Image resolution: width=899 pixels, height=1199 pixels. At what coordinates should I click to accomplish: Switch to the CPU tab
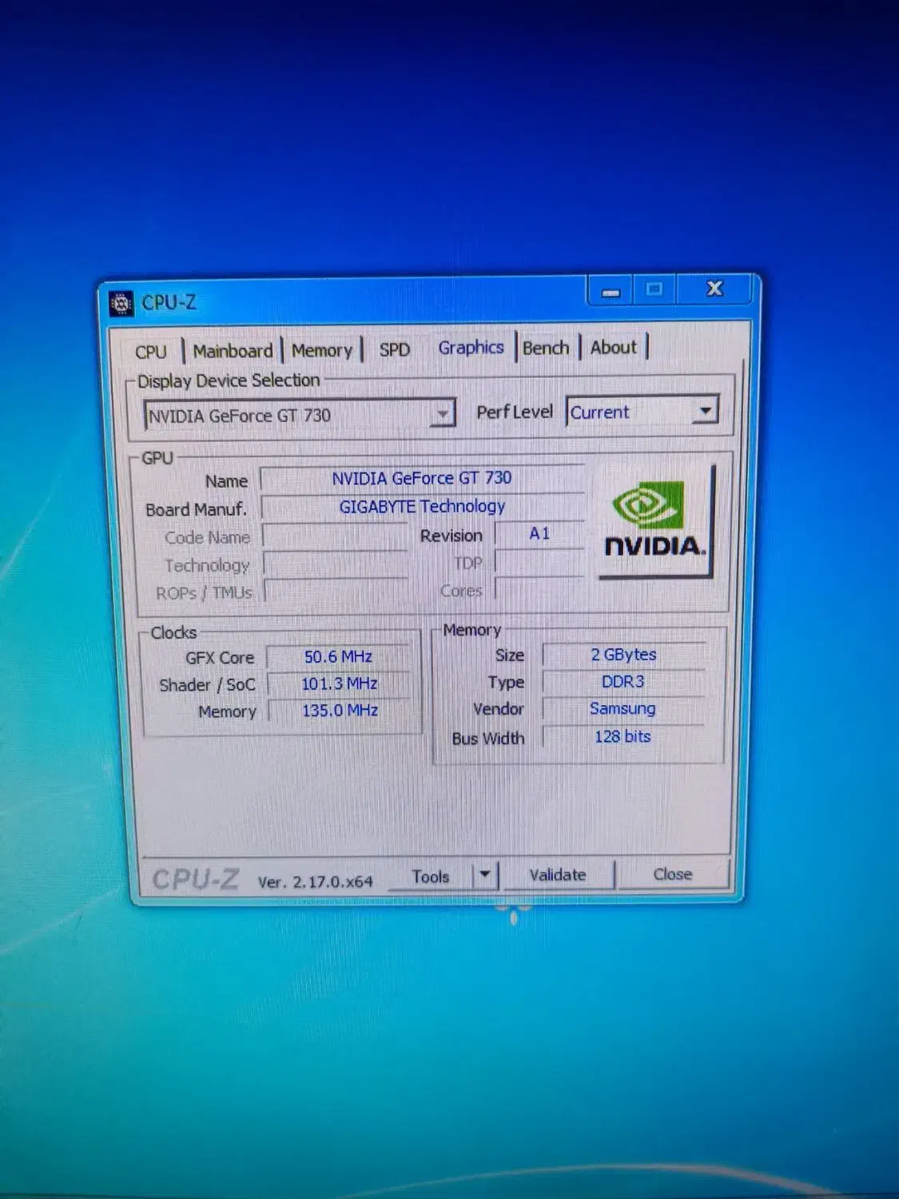click(x=150, y=350)
